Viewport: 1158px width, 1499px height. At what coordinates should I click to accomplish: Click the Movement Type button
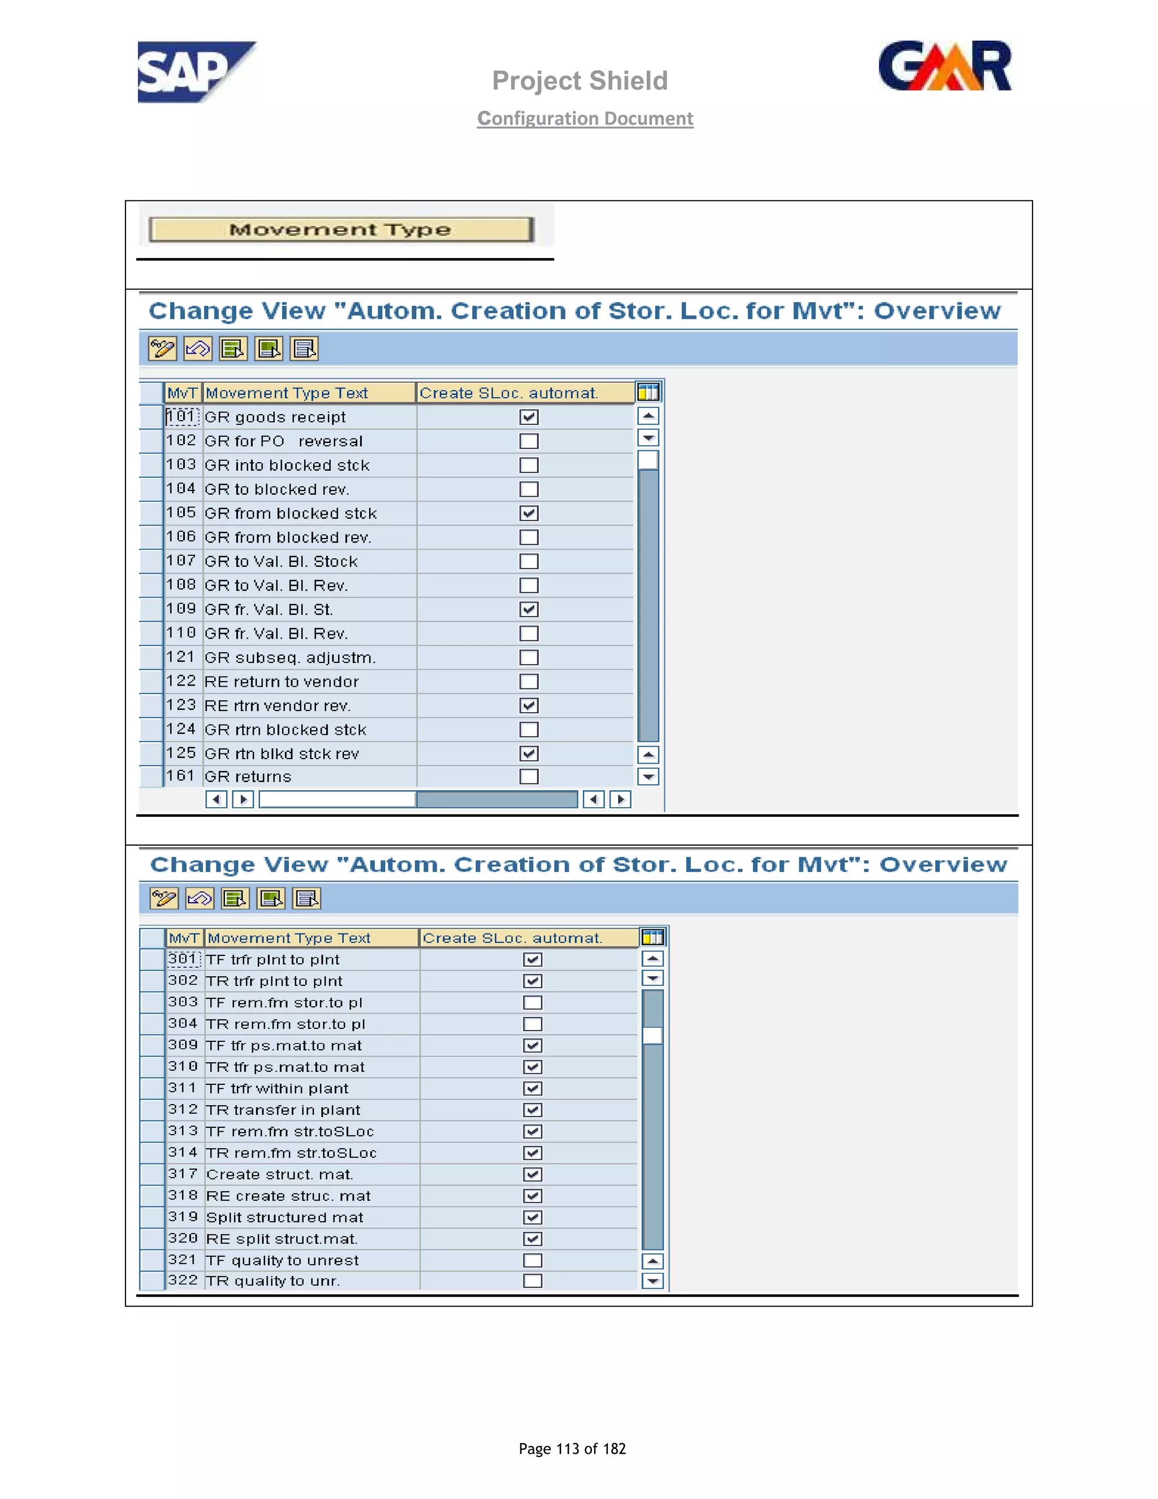[x=342, y=229]
